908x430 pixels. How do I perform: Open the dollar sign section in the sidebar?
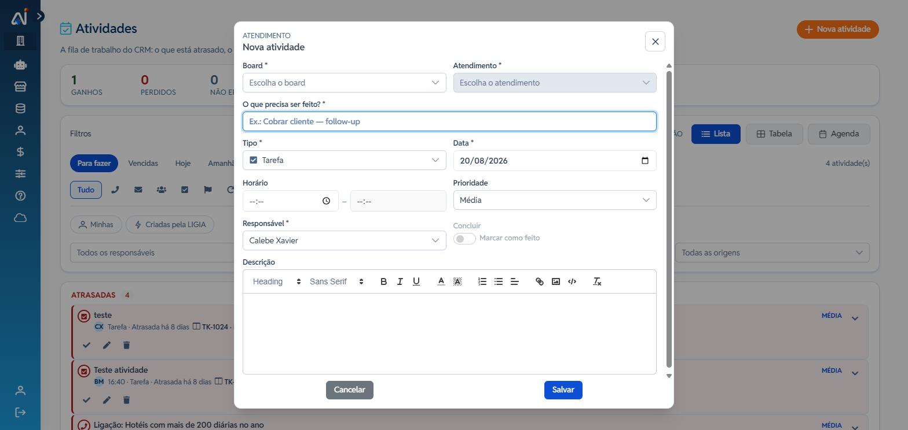20,152
